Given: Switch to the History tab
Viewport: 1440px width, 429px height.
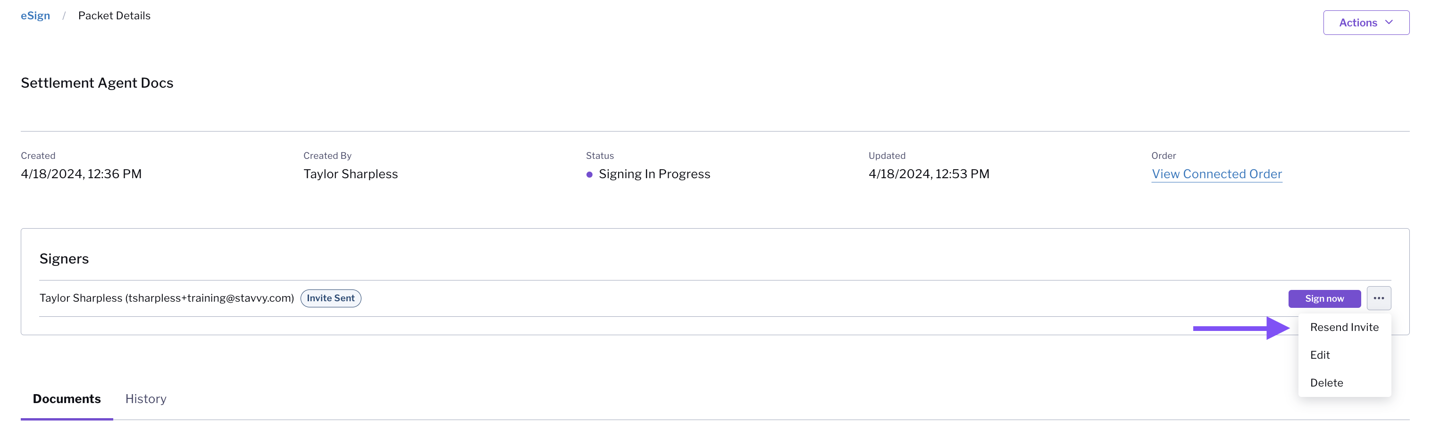Looking at the screenshot, I should (146, 399).
